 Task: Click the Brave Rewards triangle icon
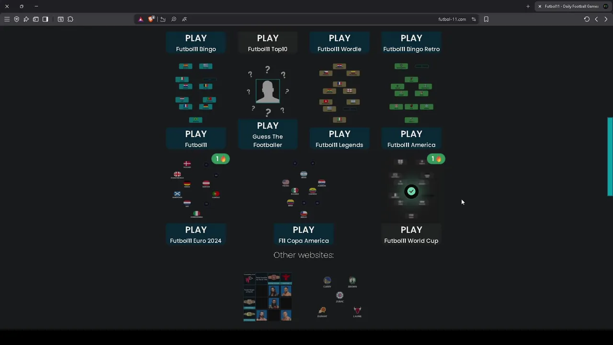(140, 19)
